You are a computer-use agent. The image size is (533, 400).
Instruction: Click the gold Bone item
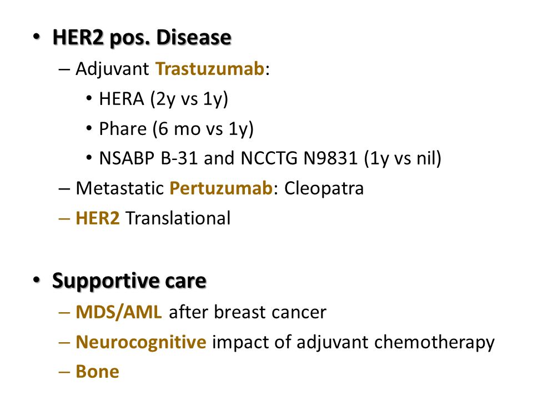click(97, 372)
